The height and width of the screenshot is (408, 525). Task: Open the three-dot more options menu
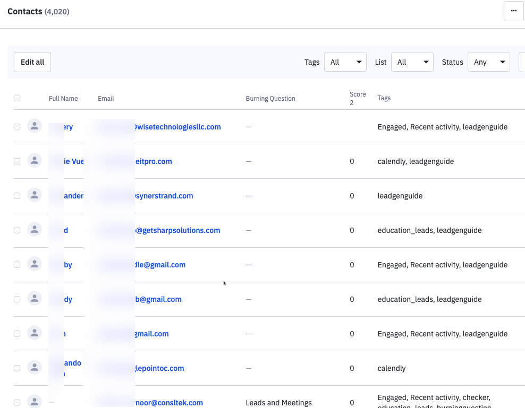click(x=514, y=11)
